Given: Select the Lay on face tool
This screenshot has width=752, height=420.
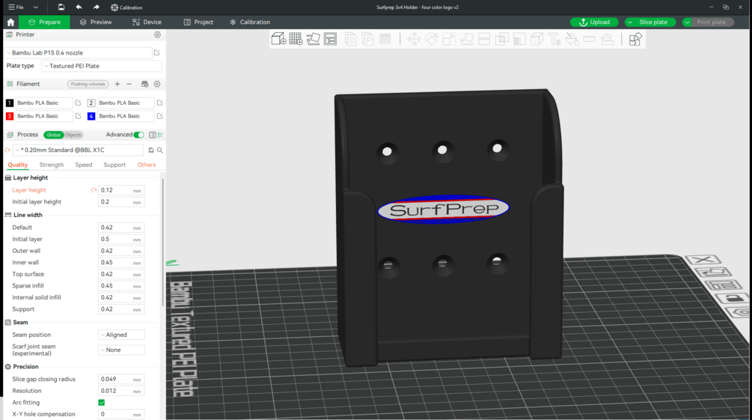Looking at the screenshot, I should (x=467, y=39).
